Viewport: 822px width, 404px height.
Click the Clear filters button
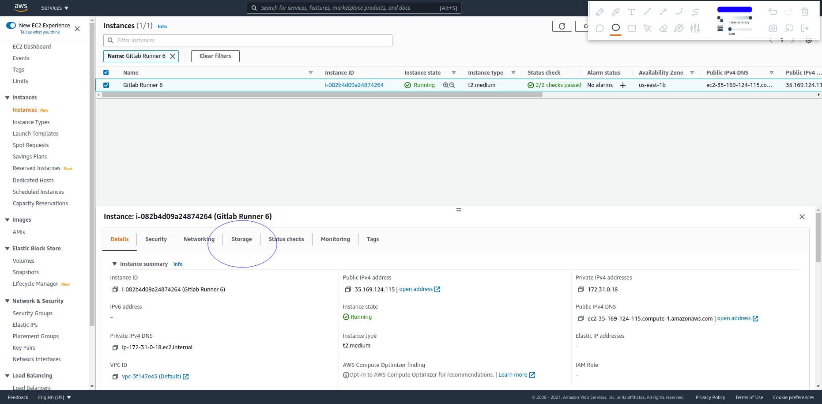tap(215, 56)
